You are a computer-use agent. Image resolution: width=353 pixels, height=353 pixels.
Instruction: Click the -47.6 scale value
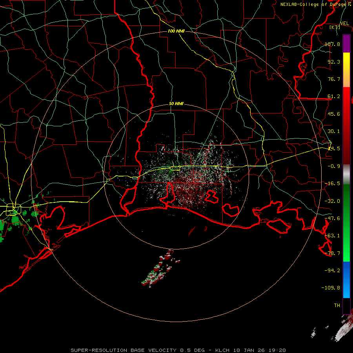(x=332, y=218)
